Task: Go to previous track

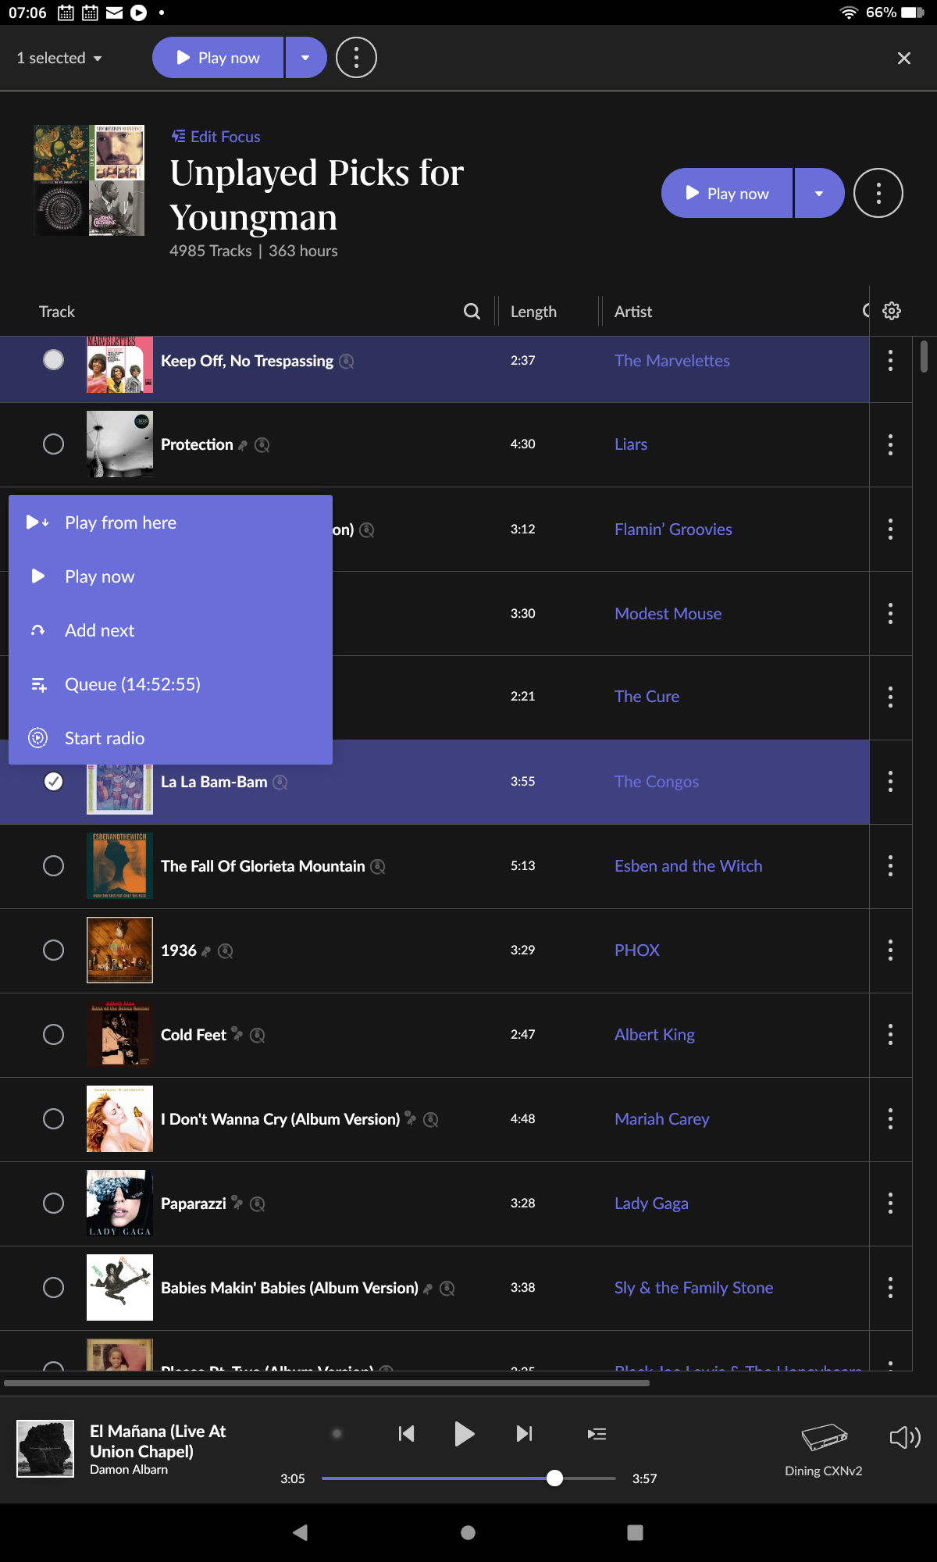Action: click(x=406, y=1434)
